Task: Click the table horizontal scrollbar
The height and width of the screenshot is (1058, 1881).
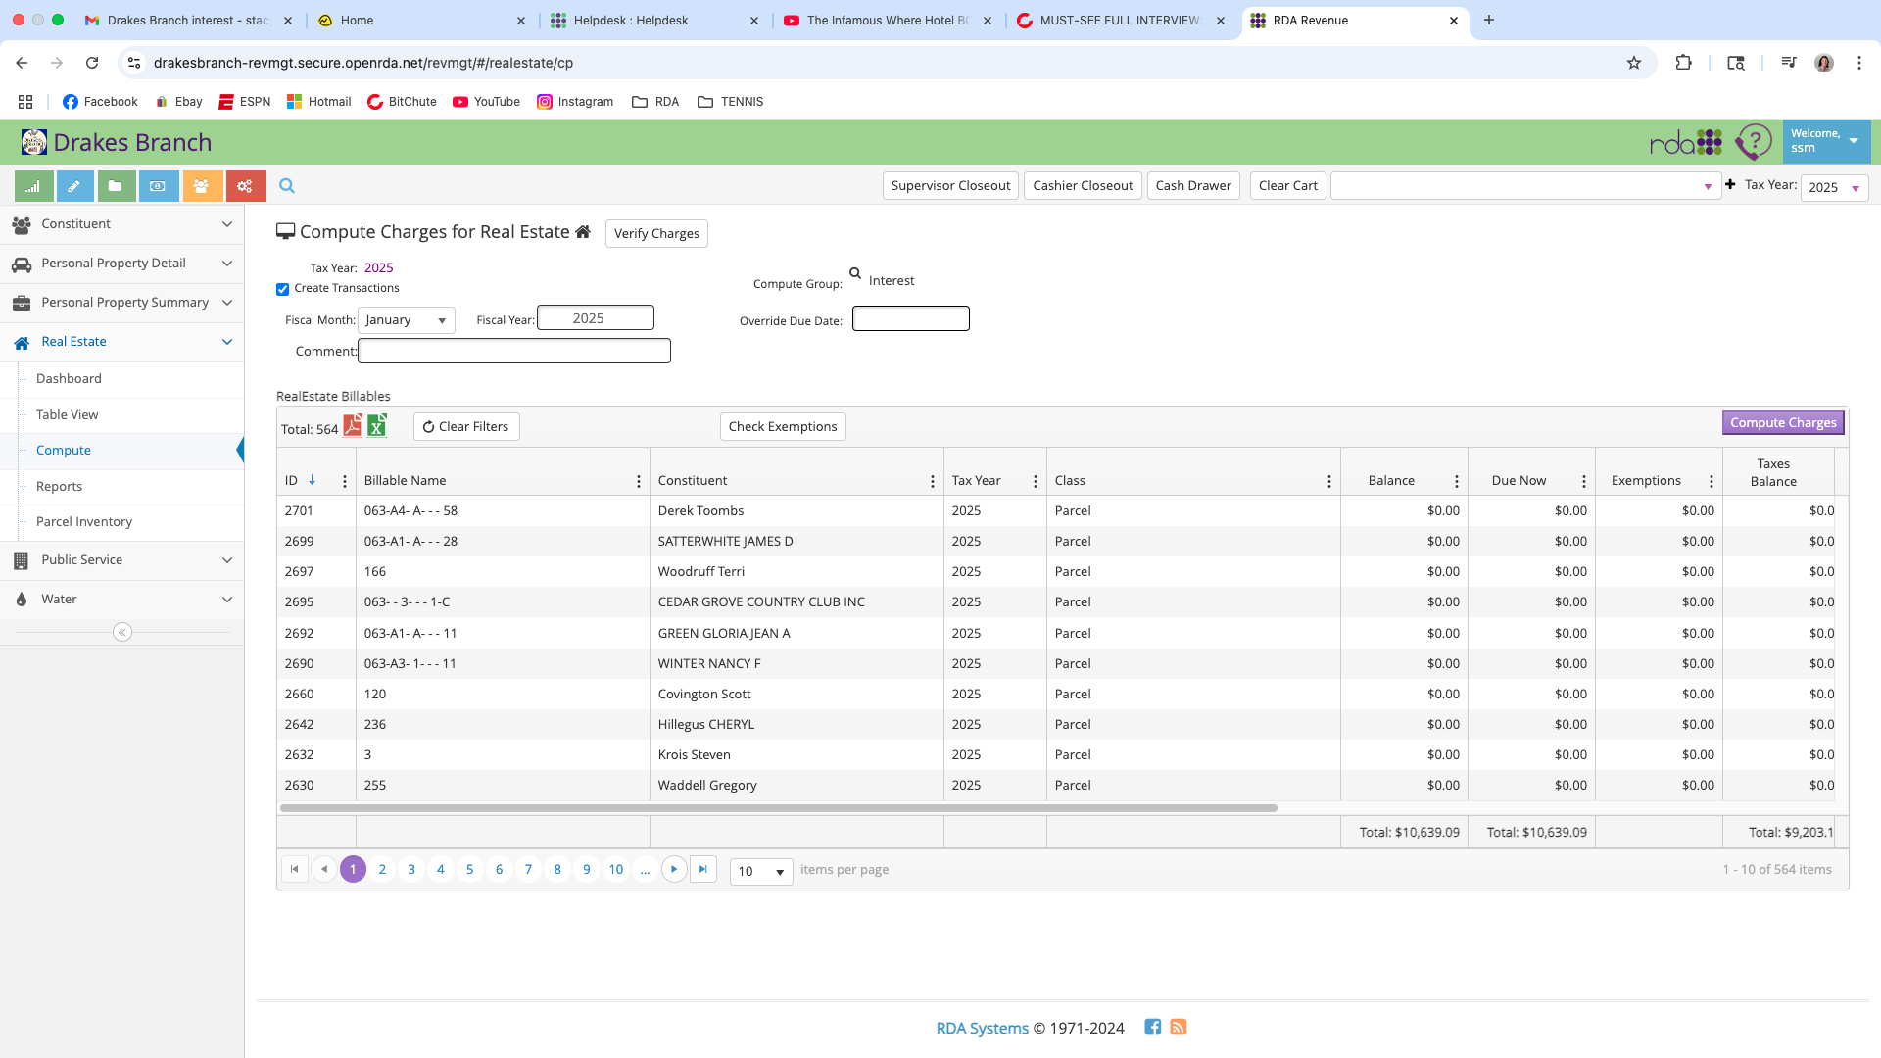Action: click(779, 808)
